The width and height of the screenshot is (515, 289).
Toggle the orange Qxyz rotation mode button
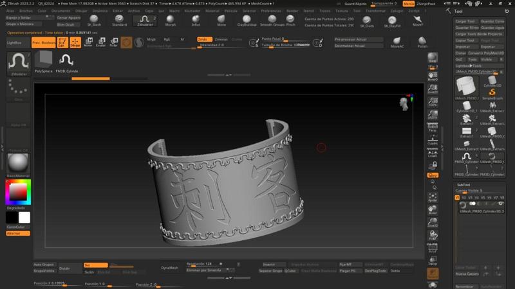(433, 175)
